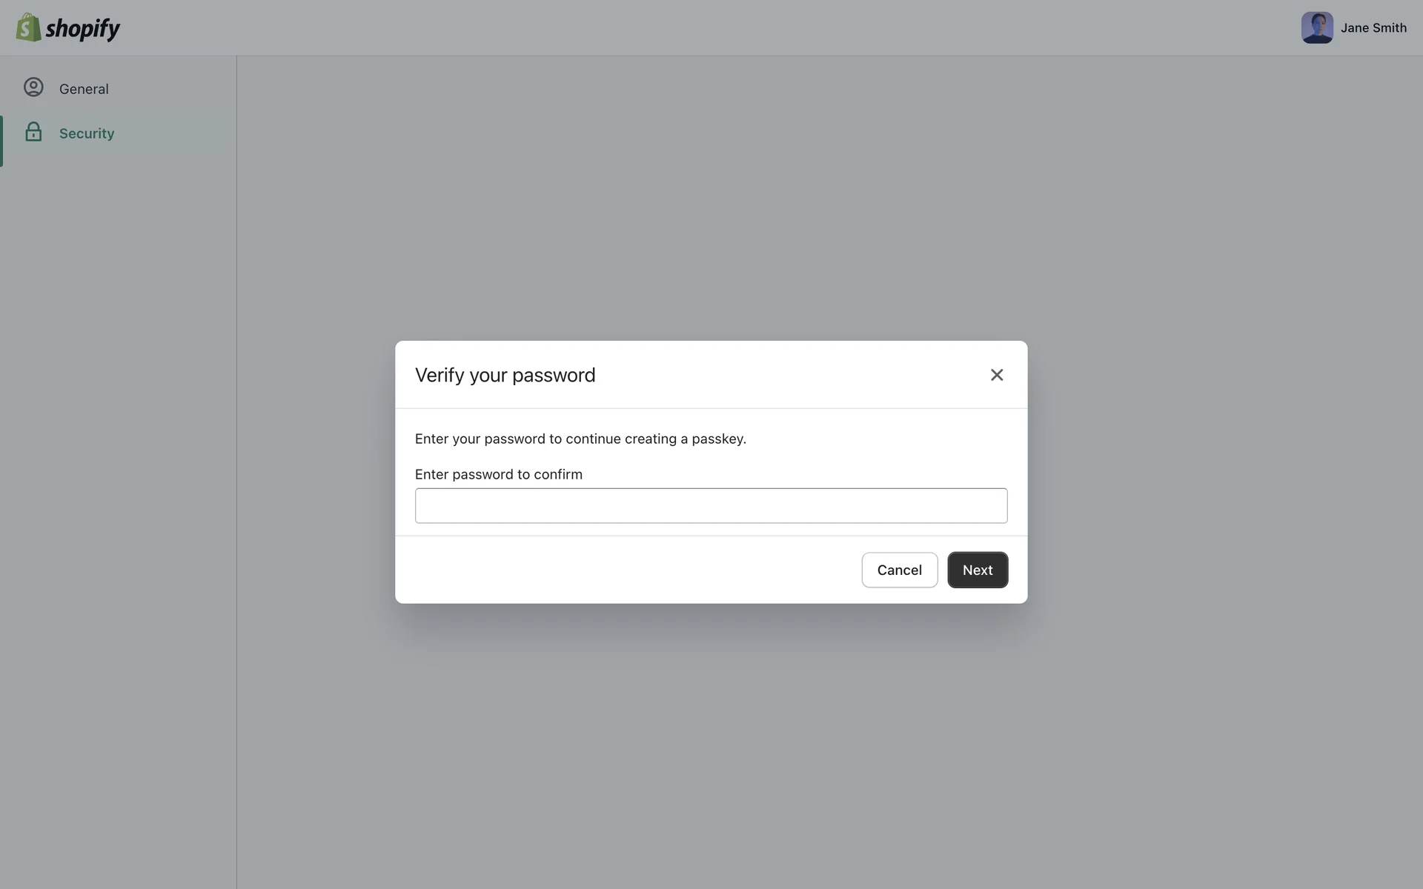Click the shopify wordmark text
This screenshot has height=889, width=1423.
pyautogui.click(x=82, y=28)
